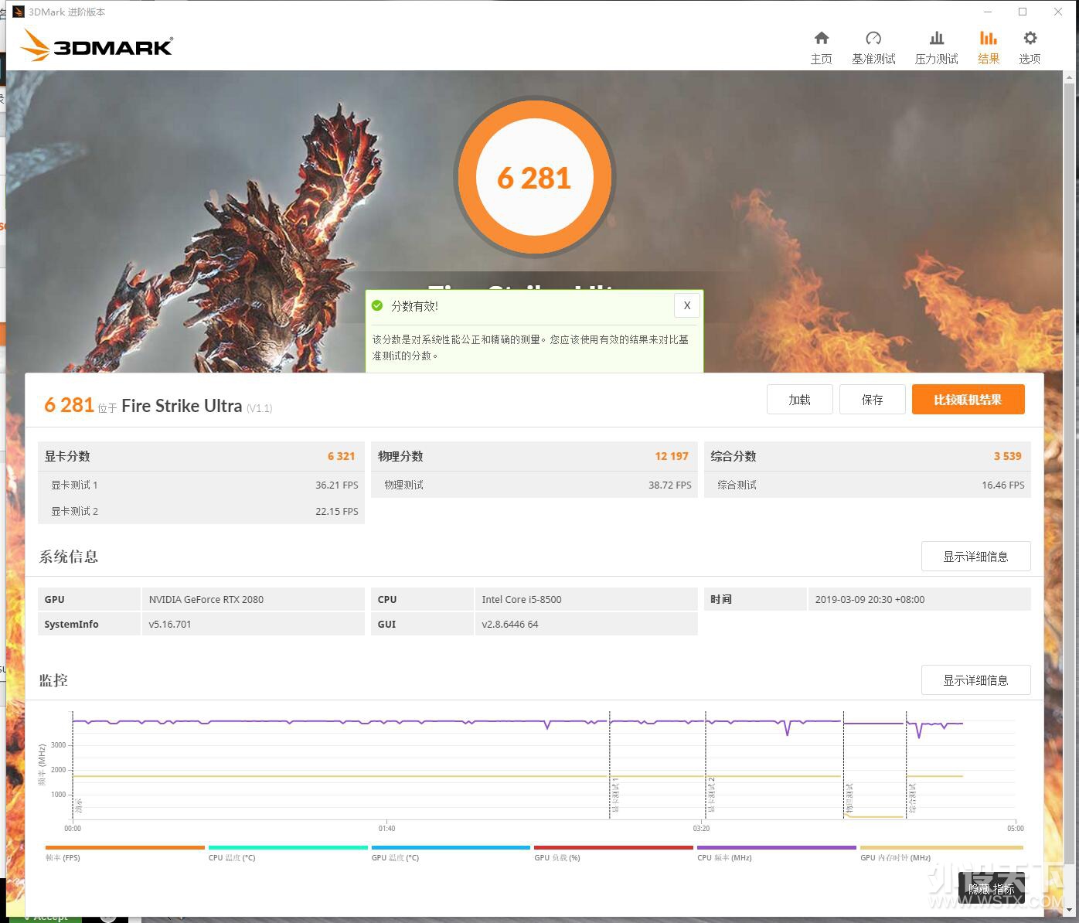Click the vertical scrollbar up arrow
This screenshot has height=923, width=1079.
pos(1070,77)
